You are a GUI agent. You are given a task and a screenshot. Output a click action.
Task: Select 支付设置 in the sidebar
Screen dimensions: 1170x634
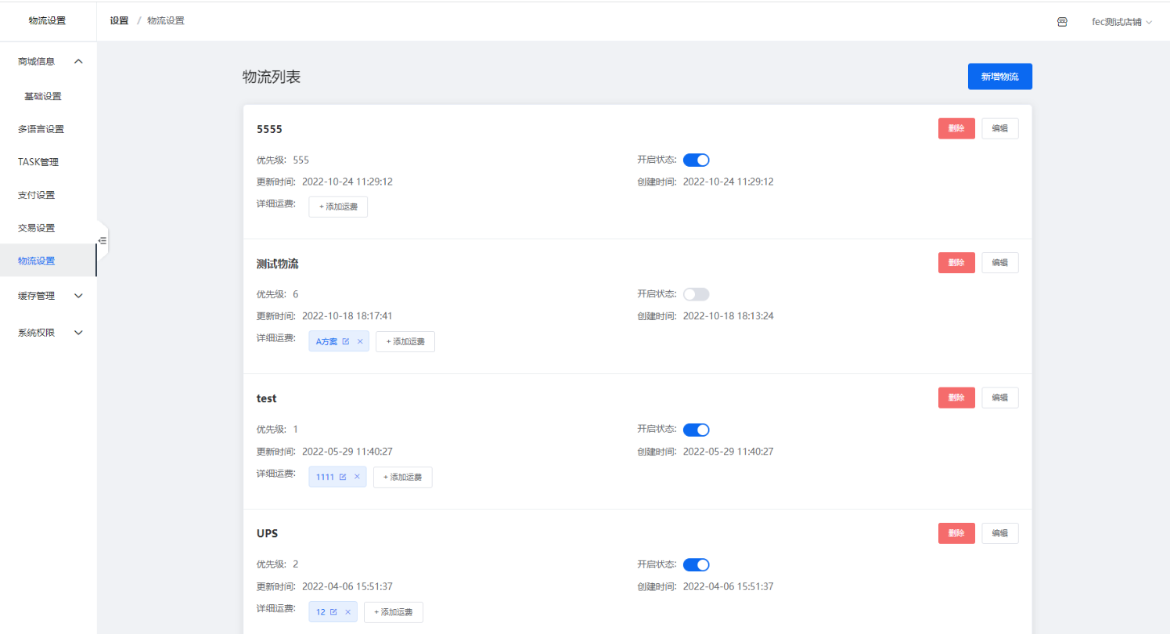[x=49, y=195]
